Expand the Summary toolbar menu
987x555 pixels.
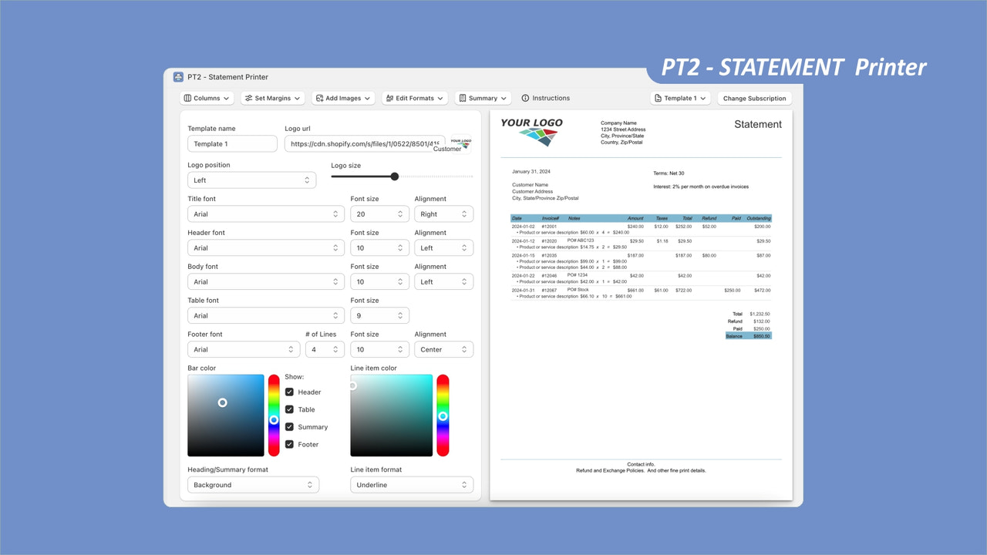(x=483, y=98)
